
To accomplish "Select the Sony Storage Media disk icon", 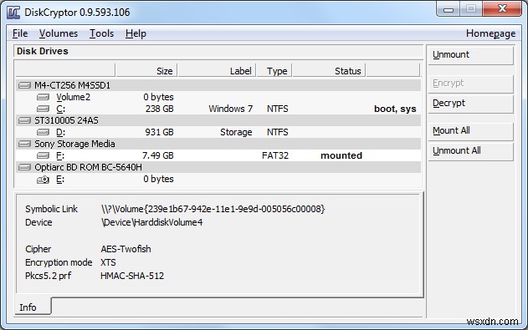I will click(x=24, y=144).
